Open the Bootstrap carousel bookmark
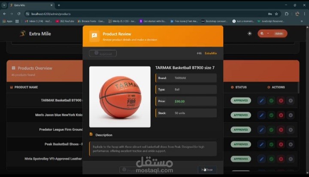This screenshot has height=177, width=309. coord(215,21)
